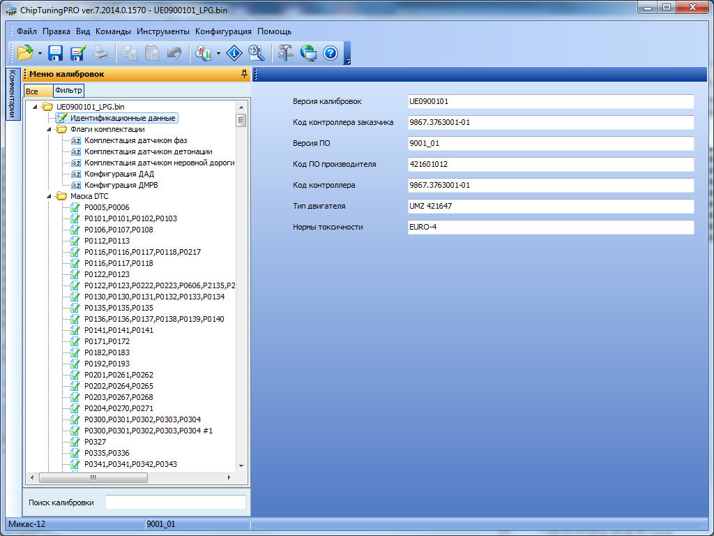
Task: Uncheck the P0327 DTC checkbox
Action: click(76, 442)
